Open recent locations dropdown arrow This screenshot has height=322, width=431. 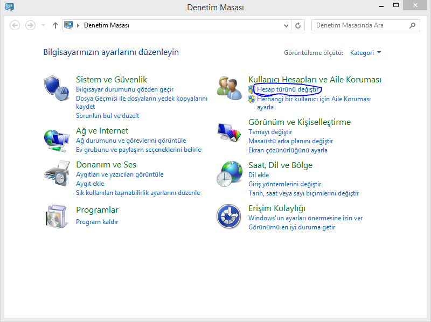pos(43,25)
